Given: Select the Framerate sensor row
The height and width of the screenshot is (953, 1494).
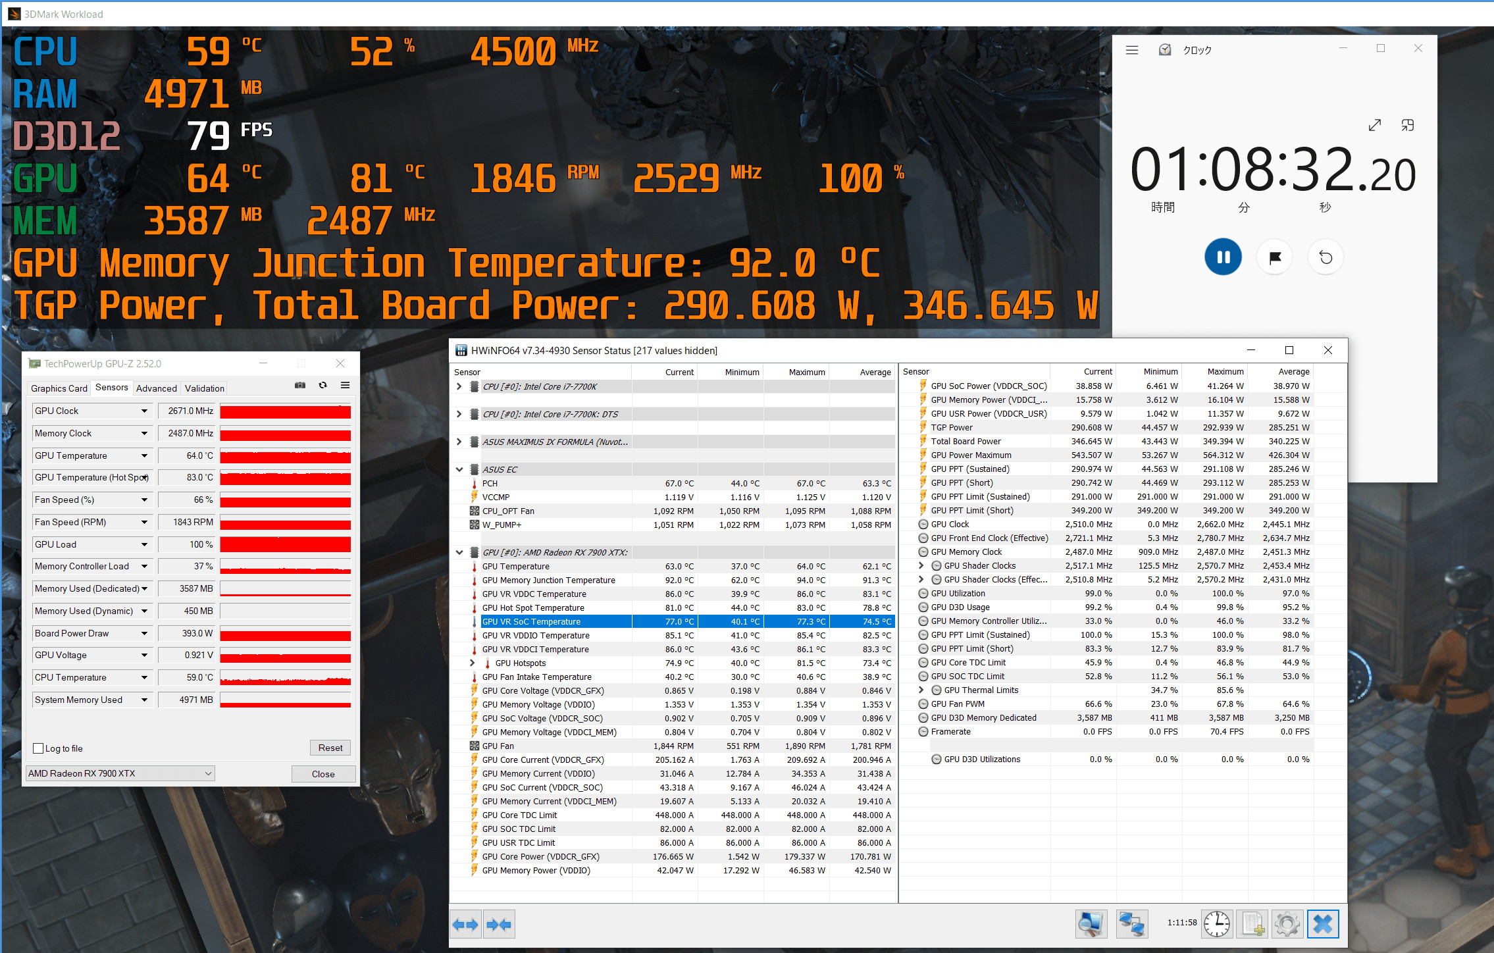Looking at the screenshot, I should click(x=1107, y=731).
